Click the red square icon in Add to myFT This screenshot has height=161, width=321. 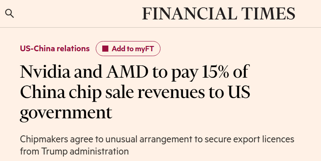click(x=105, y=49)
